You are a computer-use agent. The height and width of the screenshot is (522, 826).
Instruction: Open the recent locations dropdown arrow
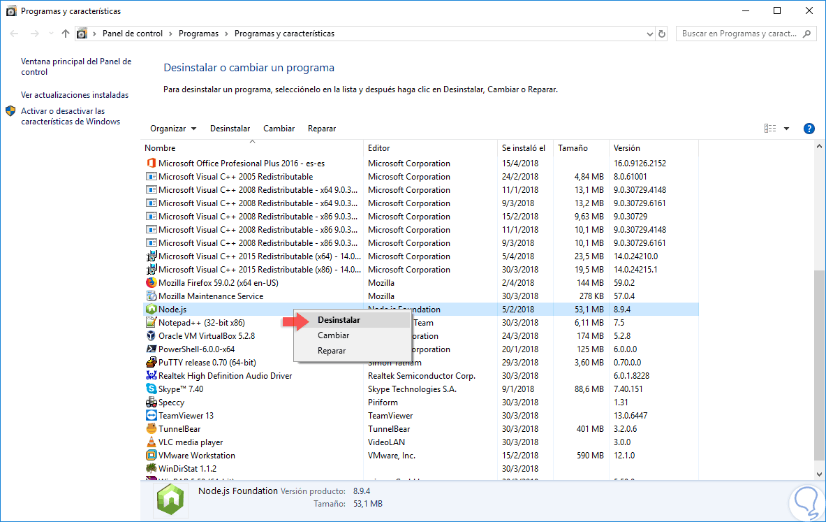coord(51,34)
